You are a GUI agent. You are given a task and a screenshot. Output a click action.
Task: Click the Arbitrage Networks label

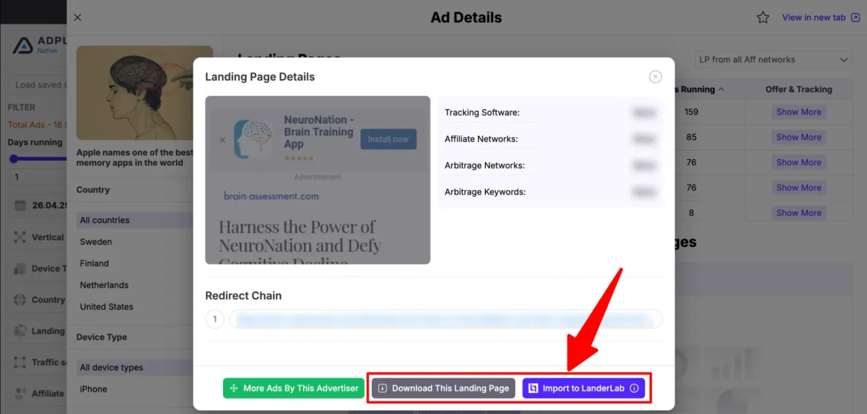coord(485,165)
